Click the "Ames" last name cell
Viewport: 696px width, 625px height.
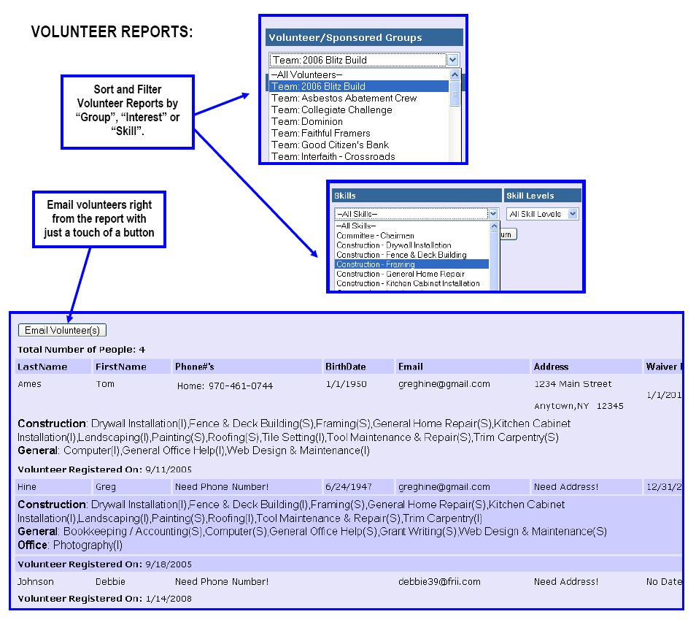point(29,384)
